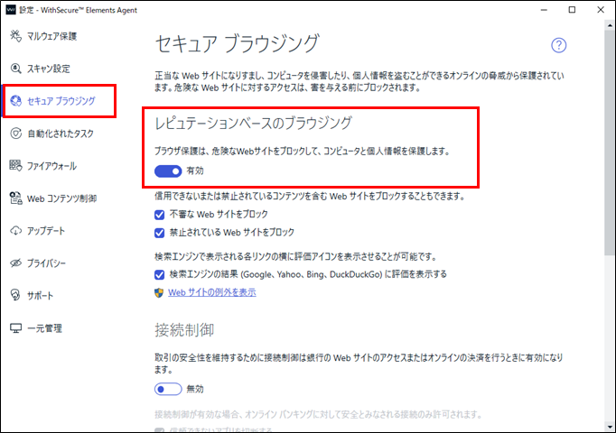616x433 pixels.
Task: Open 自動化されたタスク section
Action: pyautogui.click(x=61, y=134)
